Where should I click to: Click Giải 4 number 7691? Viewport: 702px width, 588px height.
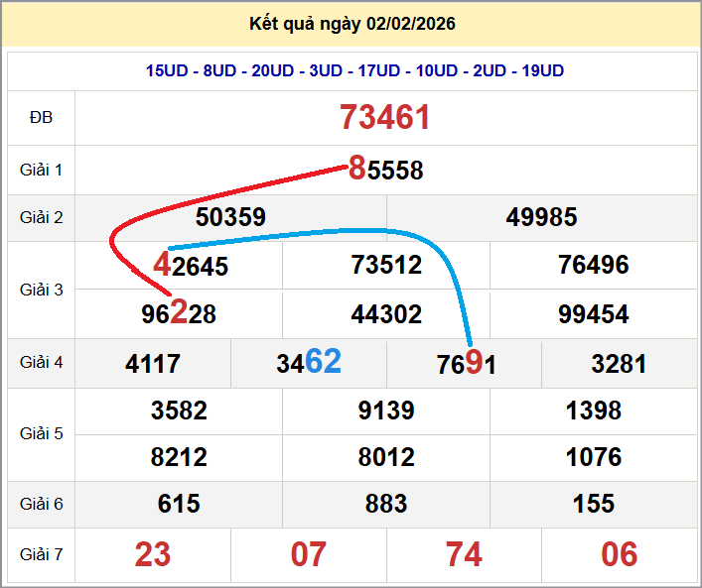466,364
